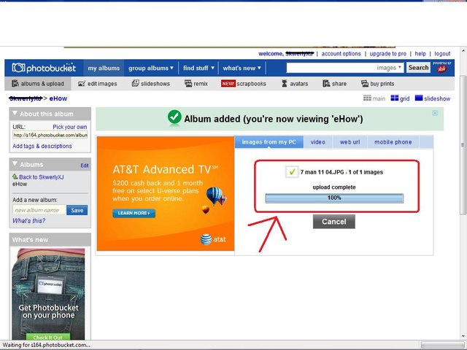Close the Album added notification
The image size is (467, 350).
click(x=435, y=113)
